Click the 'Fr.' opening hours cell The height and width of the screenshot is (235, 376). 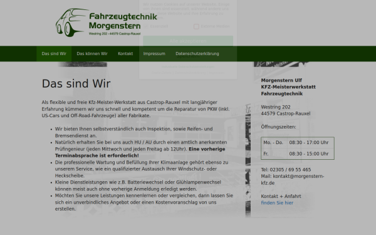tap(274, 154)
